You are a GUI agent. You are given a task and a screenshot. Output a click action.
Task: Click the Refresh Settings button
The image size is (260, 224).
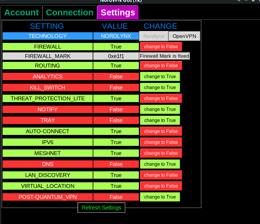click(101, 208)
